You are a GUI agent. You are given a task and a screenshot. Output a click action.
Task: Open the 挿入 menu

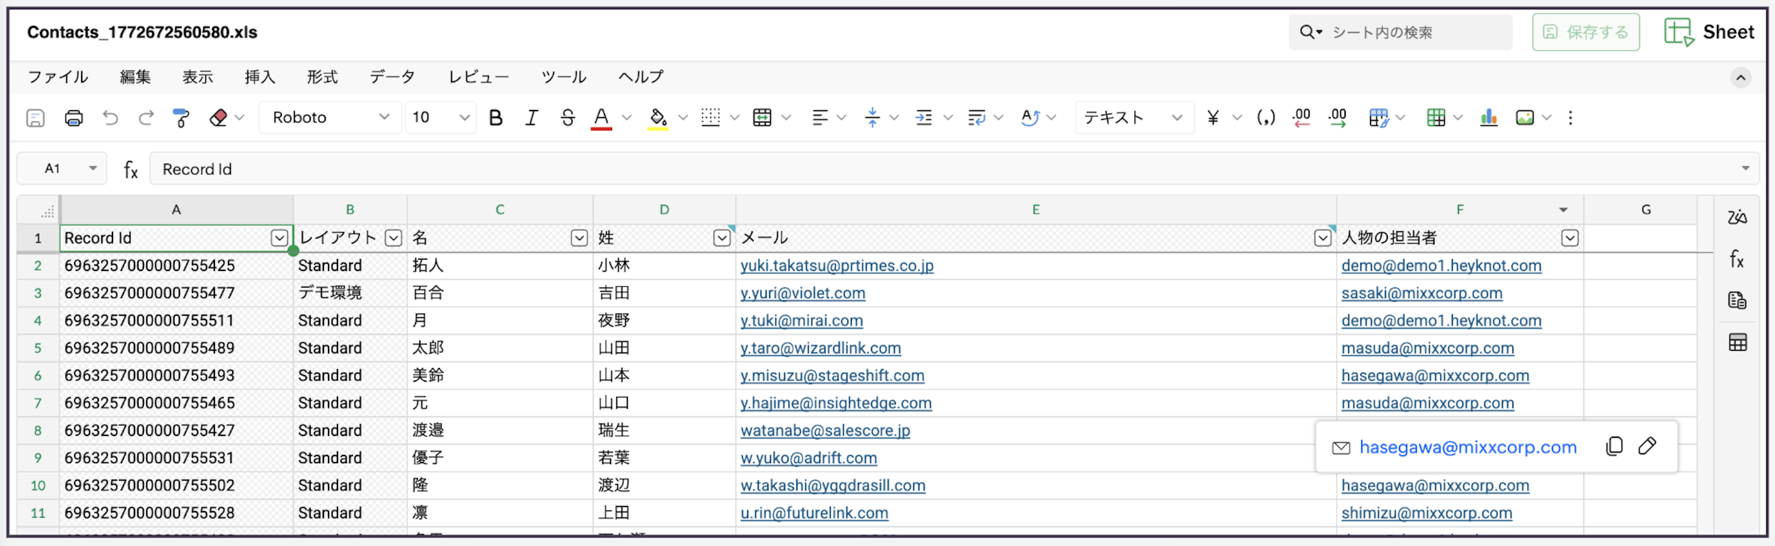pos(260,77)
